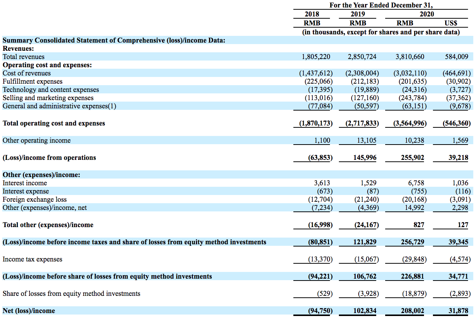The height and width of the screenshot is (319, 474).
Task: Click the 2019 column header
Action: click(358, 14)
